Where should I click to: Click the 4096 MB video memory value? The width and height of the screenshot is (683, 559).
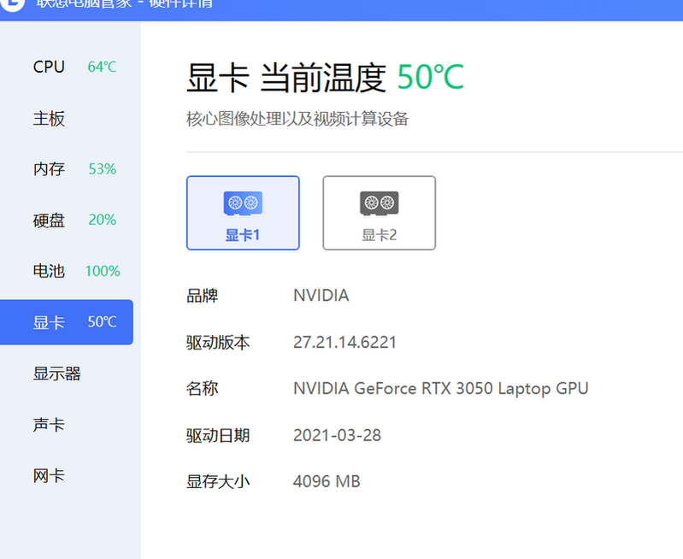(327, 482)
